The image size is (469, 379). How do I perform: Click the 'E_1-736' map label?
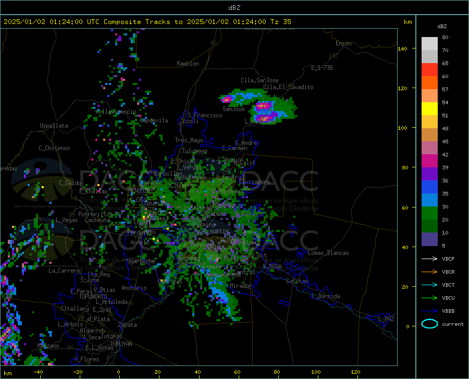click(x=322, y=68)
